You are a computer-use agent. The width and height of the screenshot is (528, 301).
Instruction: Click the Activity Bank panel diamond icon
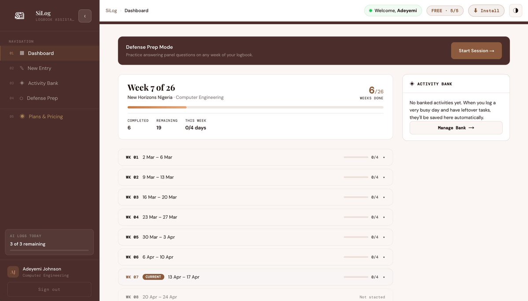tap(412, 84)
